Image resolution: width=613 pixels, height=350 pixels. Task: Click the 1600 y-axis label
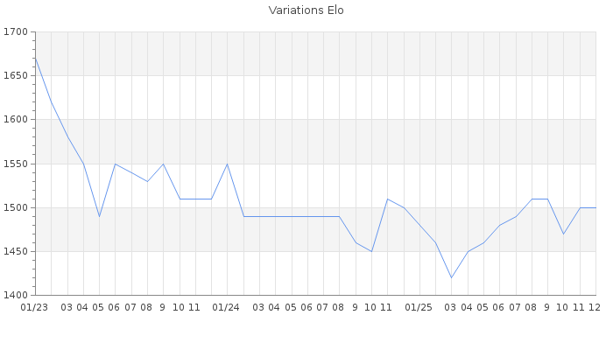[x=16, y=120]
